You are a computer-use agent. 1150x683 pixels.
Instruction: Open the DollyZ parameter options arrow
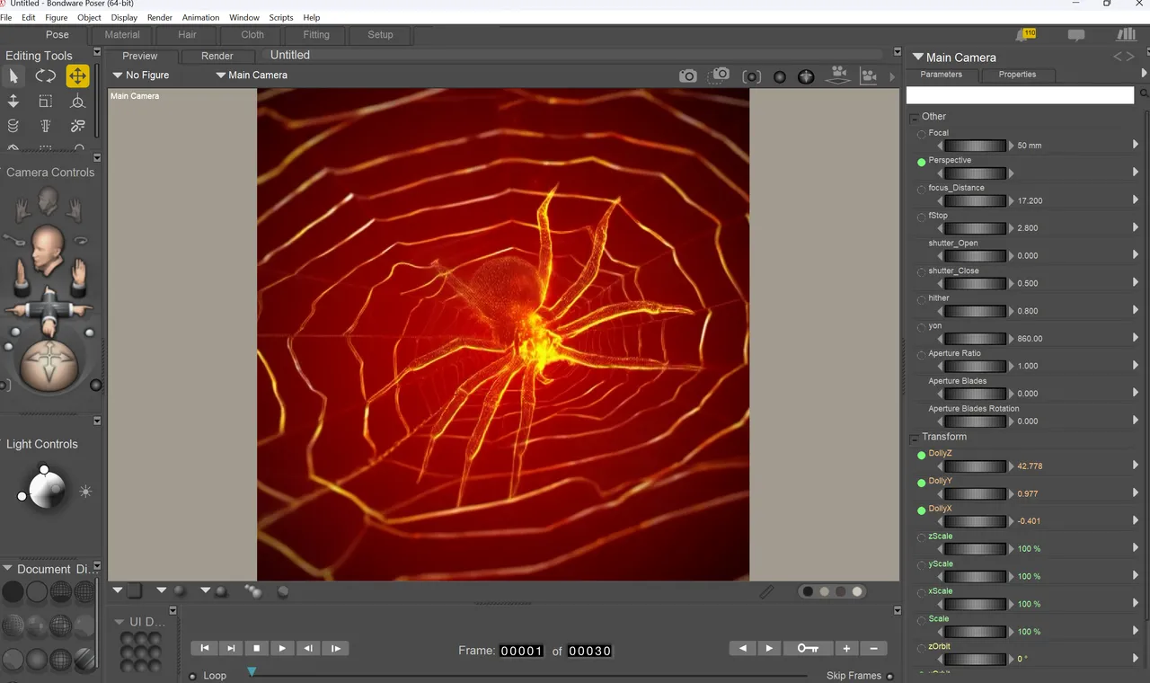point(1136,466)
